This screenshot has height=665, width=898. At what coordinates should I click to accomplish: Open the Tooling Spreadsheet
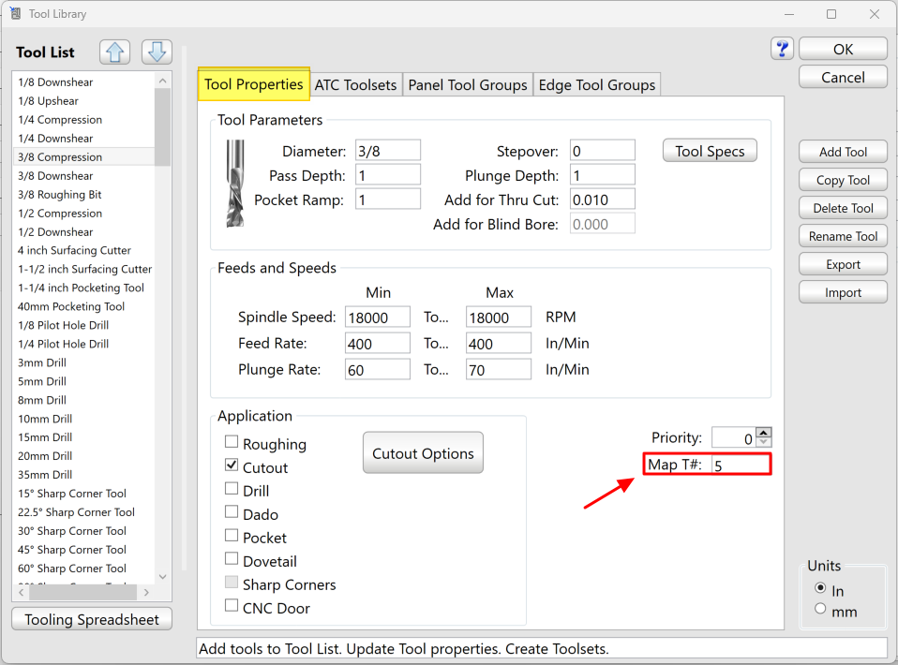[x=92, y=619]
